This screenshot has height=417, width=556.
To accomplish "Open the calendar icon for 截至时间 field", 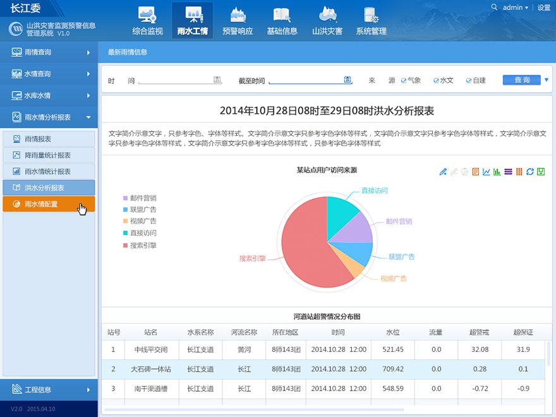I will click(x=347, y=80).
